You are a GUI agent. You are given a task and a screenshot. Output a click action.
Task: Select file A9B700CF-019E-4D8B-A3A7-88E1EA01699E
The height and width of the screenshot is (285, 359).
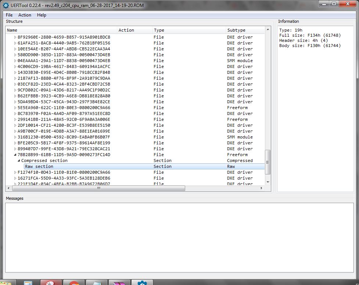64,131
